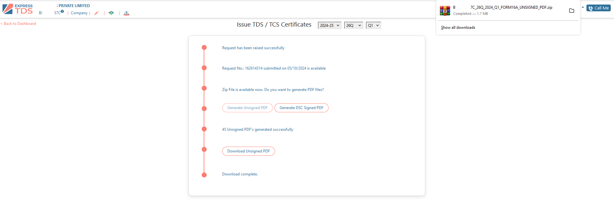Click the Issue TDS / TCS Certificates heading
Viewport: 614px width, 201px height.
pyautogui.click(x=274, y=25)
